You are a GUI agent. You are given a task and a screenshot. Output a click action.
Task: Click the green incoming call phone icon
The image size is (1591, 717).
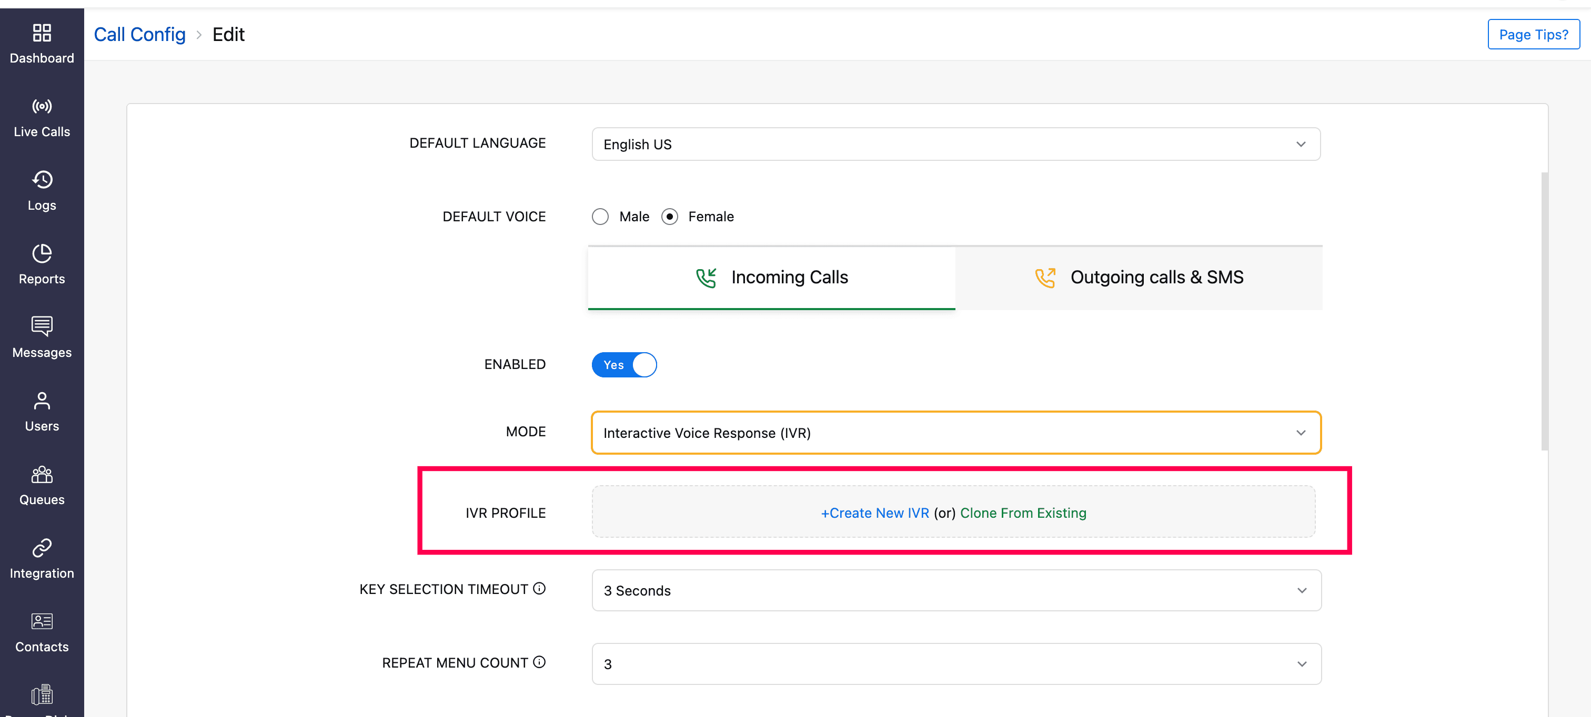706,278
